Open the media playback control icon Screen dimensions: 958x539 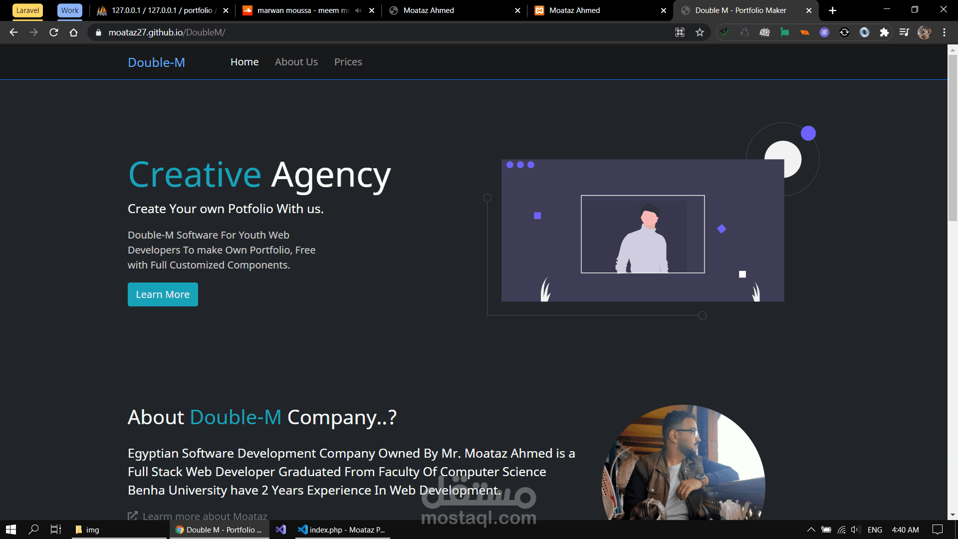904,32
